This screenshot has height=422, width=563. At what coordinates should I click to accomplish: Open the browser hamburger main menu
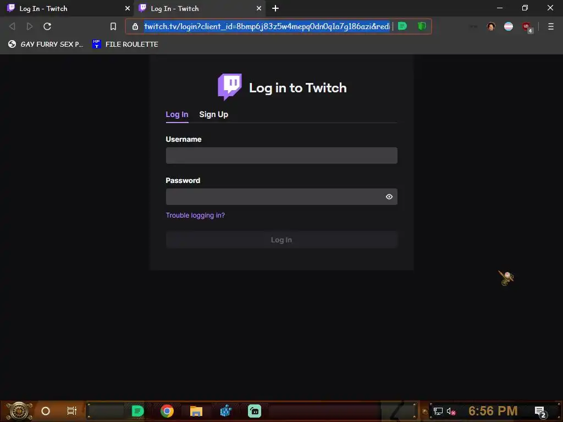(x=551, y=26)
